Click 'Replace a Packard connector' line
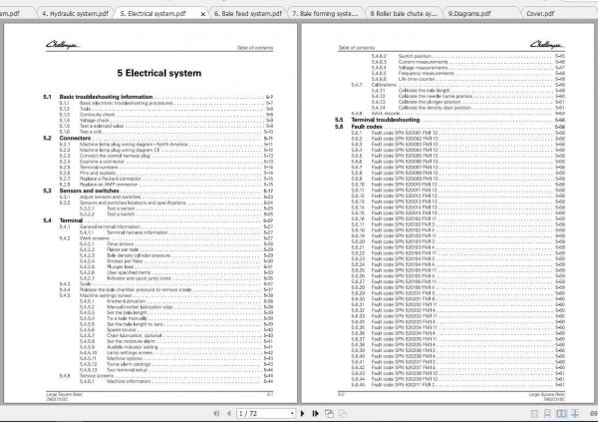The image size is (598, 422). [x=166, y=179]
